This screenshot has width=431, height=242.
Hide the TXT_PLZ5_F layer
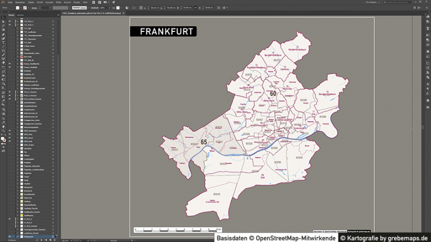click(x=10, y=25)
